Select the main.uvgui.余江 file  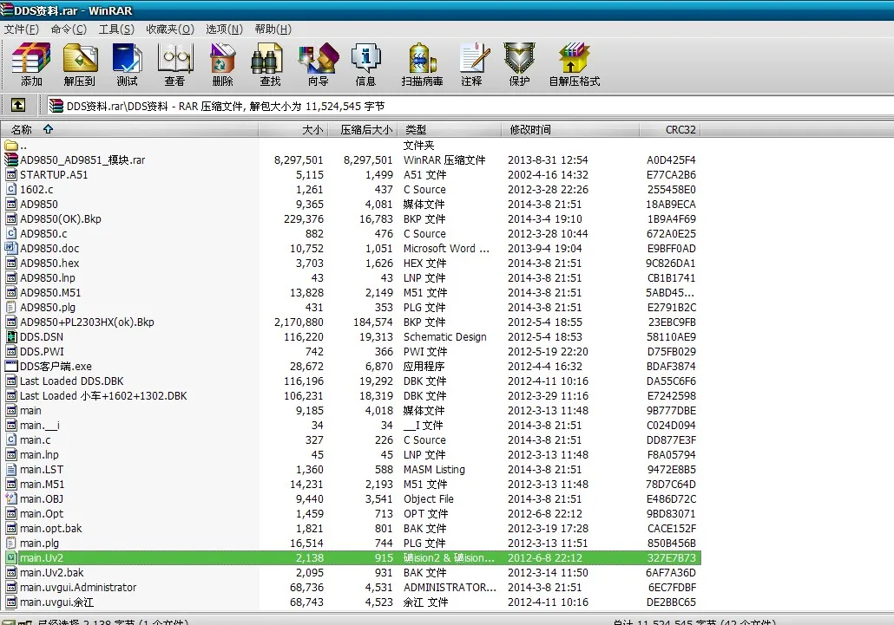56,602
